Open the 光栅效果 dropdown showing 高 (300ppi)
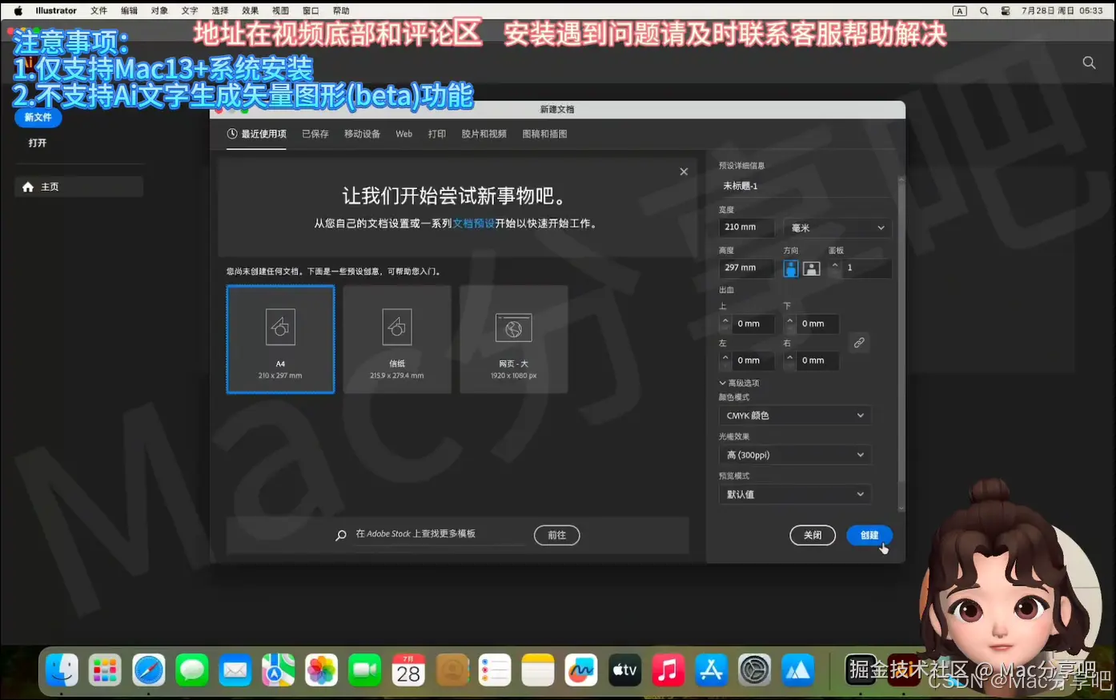Screen dimensions: 1116x700 click(x=794, y=454)
